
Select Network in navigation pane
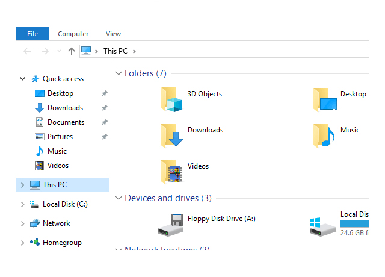(56, 223)
